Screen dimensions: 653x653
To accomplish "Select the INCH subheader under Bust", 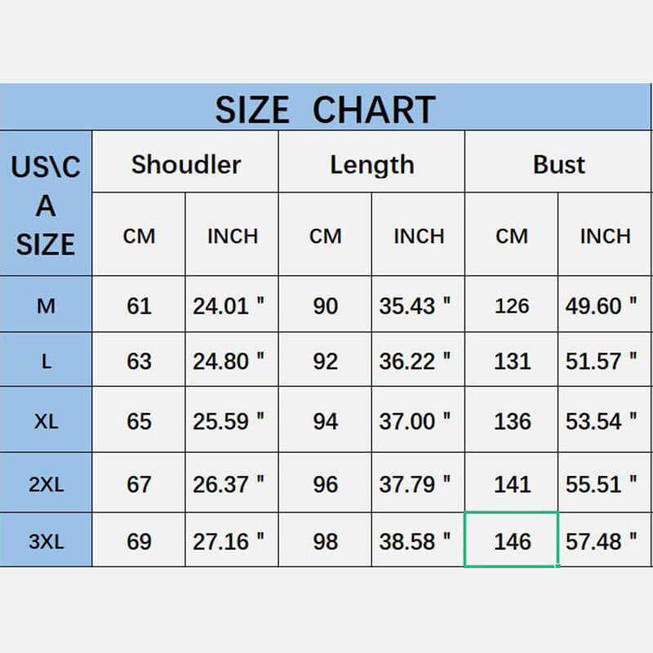I will pos(605,236).
